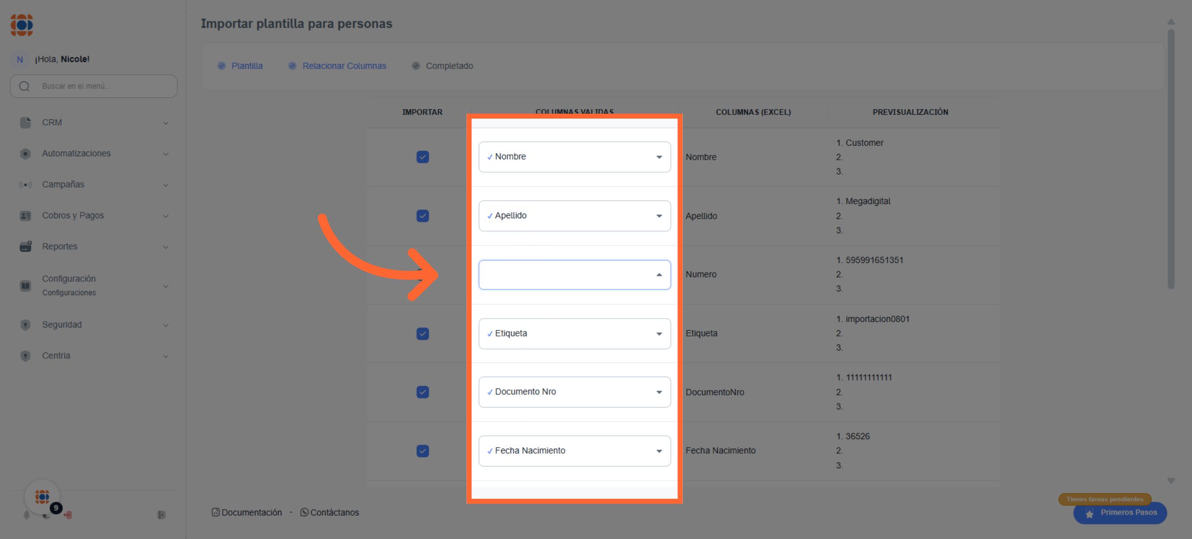
Task: Click the notification bell icon
Action: (27, 515)
